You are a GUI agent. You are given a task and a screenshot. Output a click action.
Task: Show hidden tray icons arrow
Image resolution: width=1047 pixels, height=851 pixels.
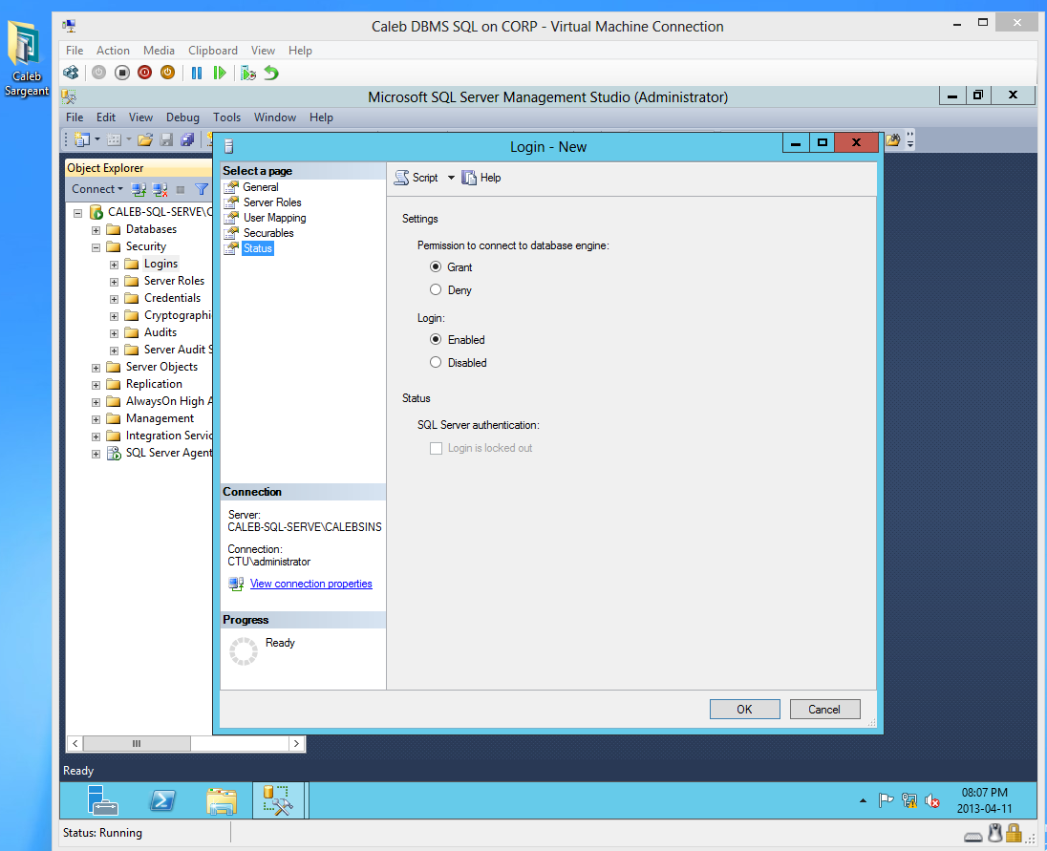coord(863,800)
